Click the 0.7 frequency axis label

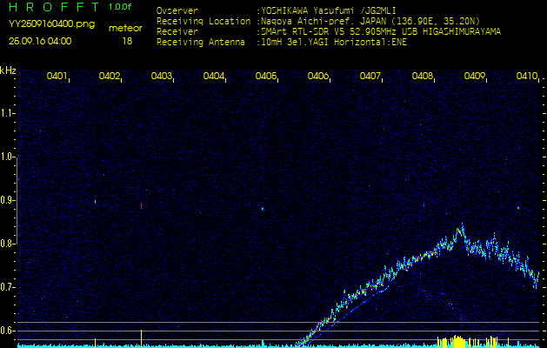coord(8,287)
